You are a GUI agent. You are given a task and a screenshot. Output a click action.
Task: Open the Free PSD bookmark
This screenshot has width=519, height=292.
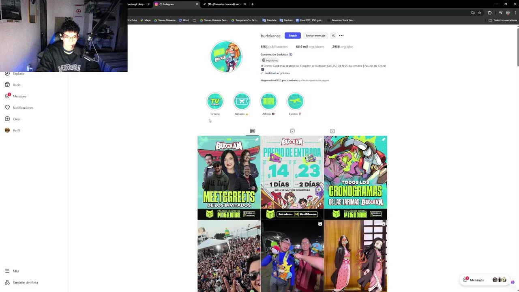[309, 20]
